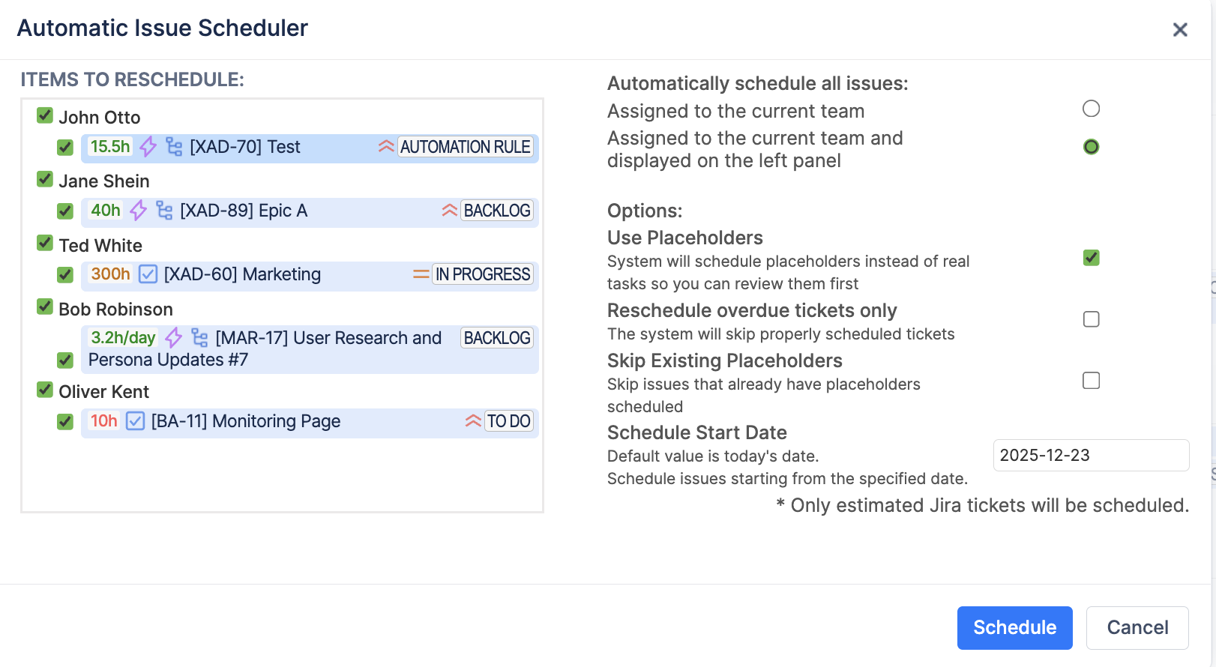This screenshot has width=1216, height=667.
Task: Click the hierarchy icon on XAD-89 Epic A
Action: (x=164, y=211)
